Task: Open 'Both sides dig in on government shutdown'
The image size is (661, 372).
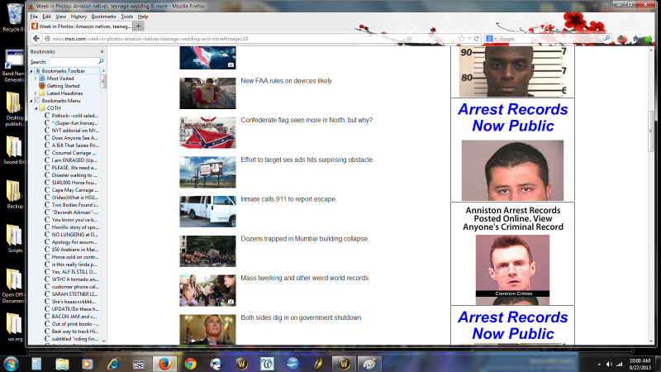Action: click(x=301, y=317)
